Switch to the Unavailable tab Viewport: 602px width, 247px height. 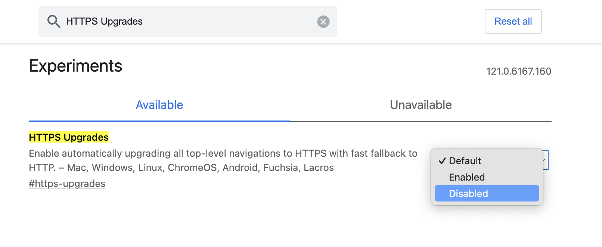click(421, 105)
